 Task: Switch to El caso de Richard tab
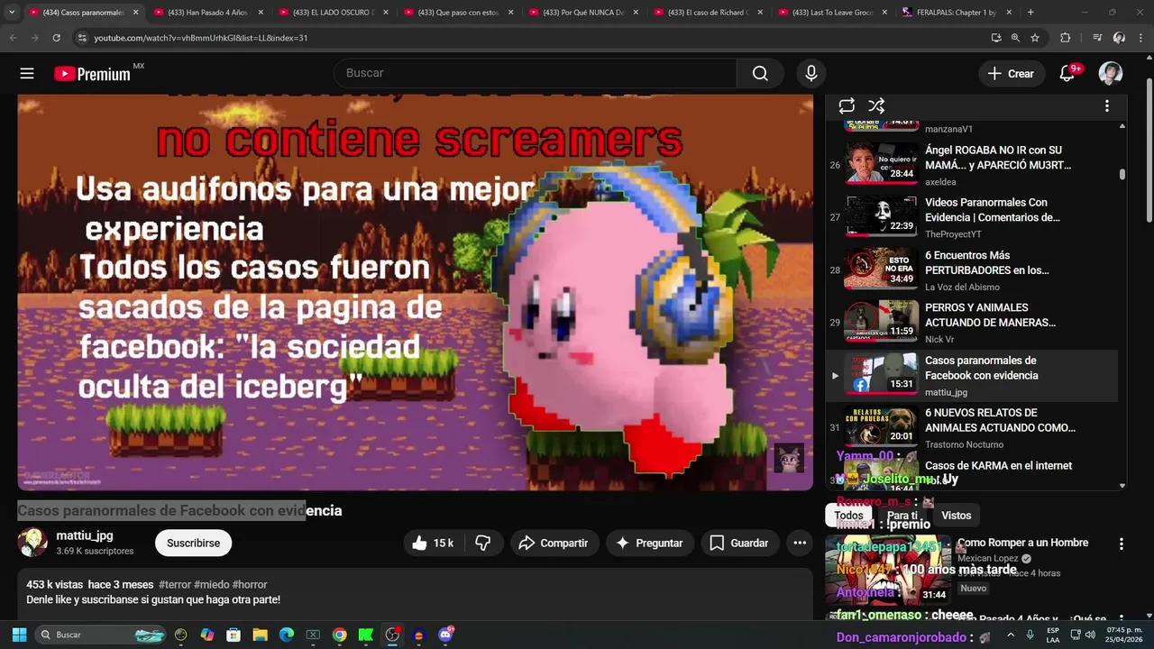(x=709, y=13)
